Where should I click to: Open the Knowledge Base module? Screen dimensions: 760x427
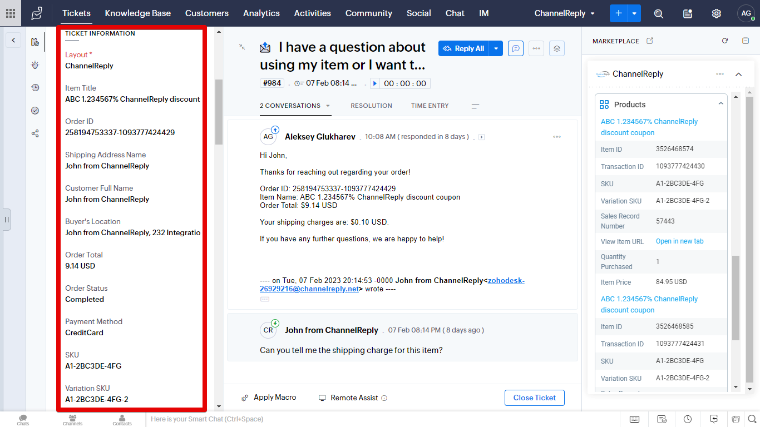tap(138, 13)
